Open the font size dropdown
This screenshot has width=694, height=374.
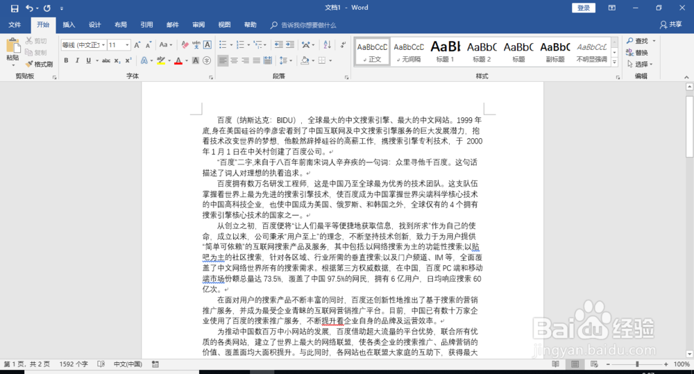coord(127,44)
